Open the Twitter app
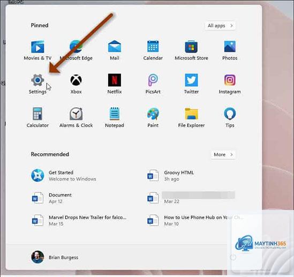 191,84
